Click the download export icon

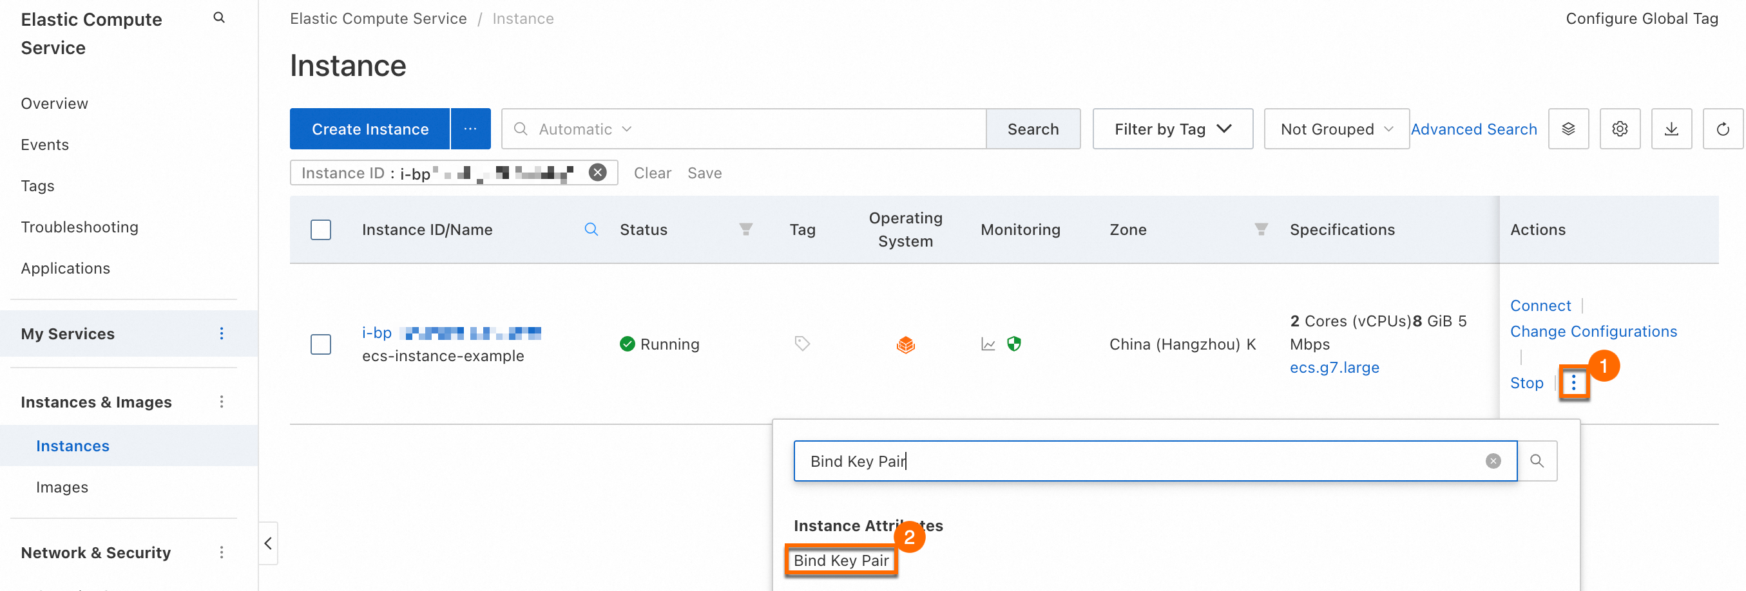[1671, 129]
